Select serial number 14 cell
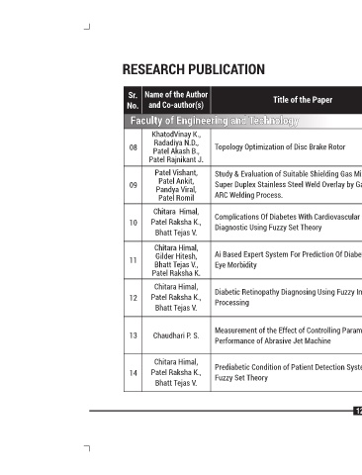 point(134,373)
